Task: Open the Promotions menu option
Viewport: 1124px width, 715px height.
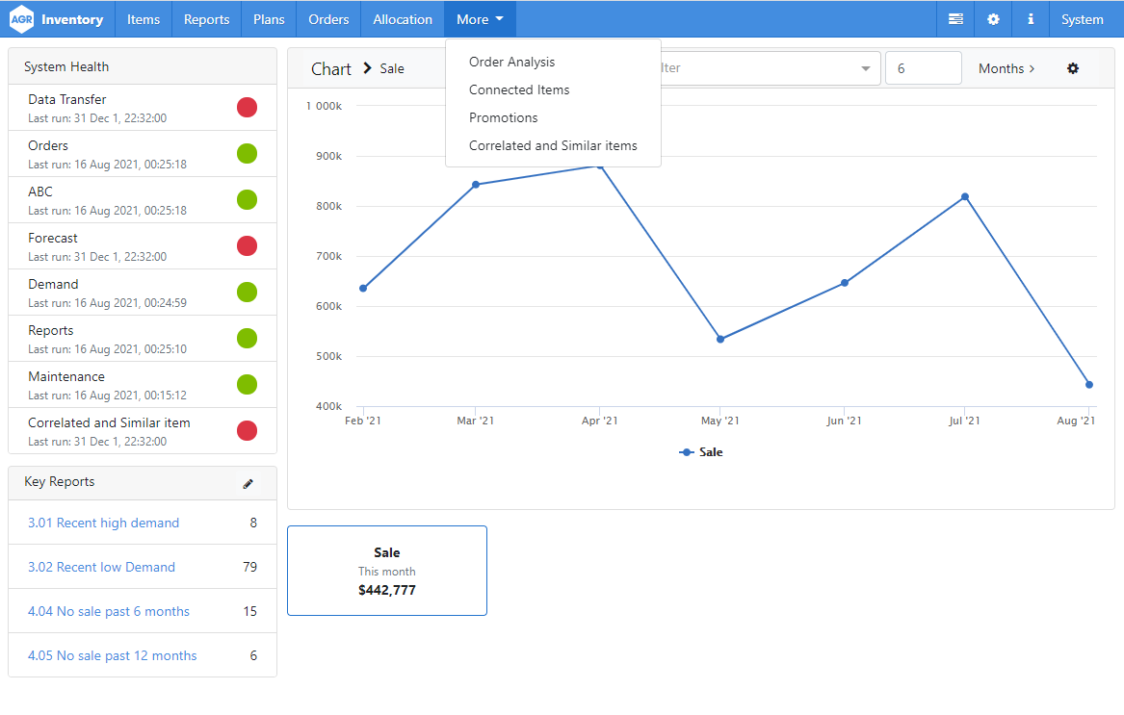Action: click(x=503, y=117)
